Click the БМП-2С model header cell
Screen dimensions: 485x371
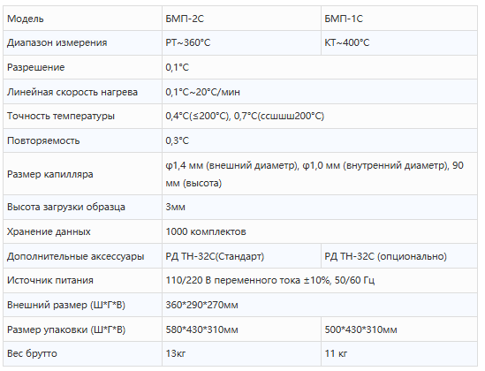pyautogui.click(x=241, y=19)
